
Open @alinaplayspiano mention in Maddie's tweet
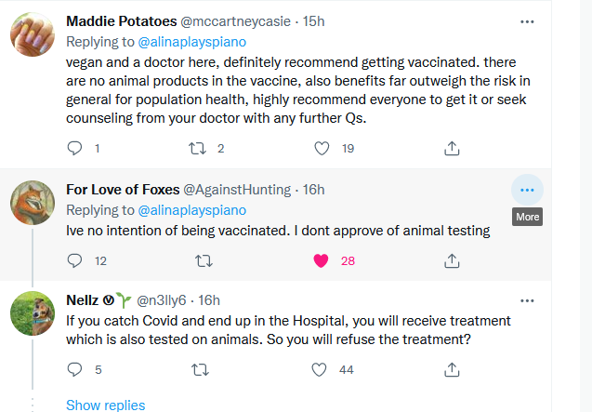191,42
